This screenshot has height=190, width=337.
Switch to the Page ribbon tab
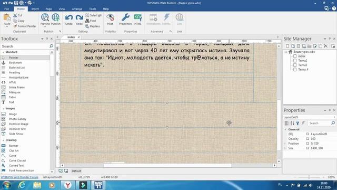pos(48,9)
